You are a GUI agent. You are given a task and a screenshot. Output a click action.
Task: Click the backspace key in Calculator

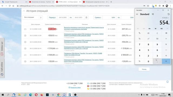click(166, 33)
